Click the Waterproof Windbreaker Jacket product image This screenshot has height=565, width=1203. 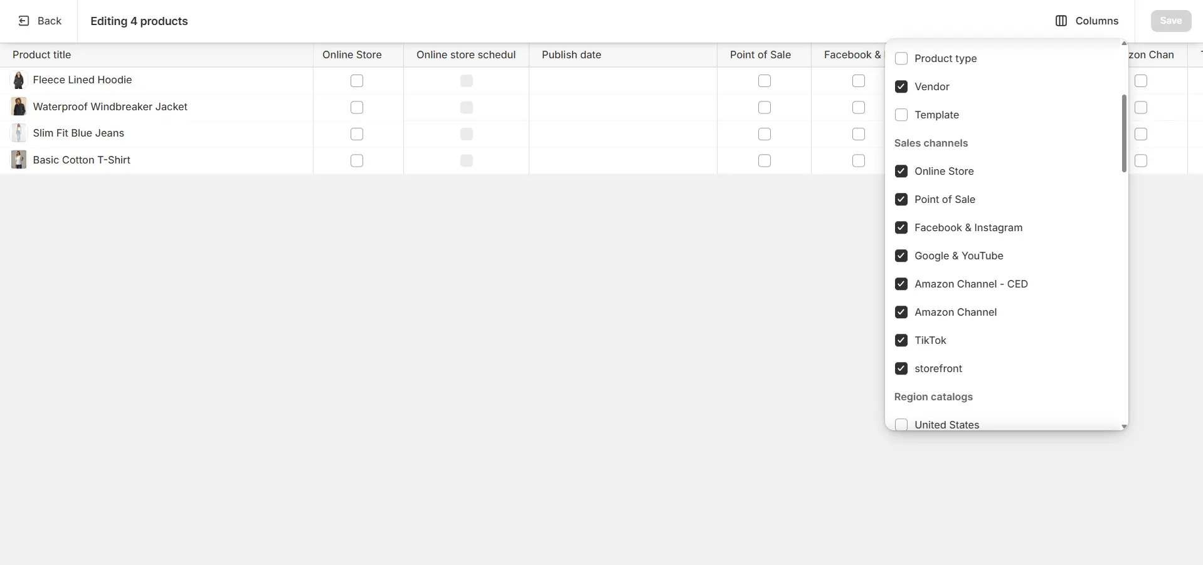(18, 106)
